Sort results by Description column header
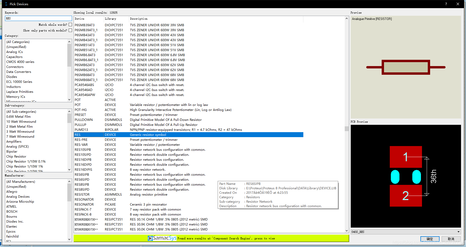This screenshot has height=247, width=466. click(x=216, y=19)
